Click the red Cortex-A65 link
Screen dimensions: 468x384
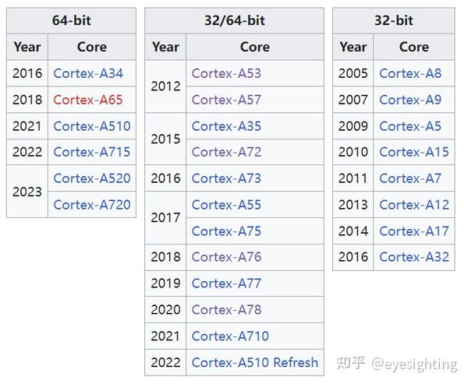(x=88, y=100)
